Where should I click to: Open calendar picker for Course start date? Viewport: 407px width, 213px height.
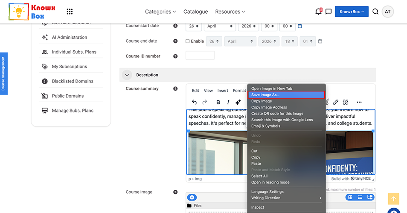[x=300, y=26]
